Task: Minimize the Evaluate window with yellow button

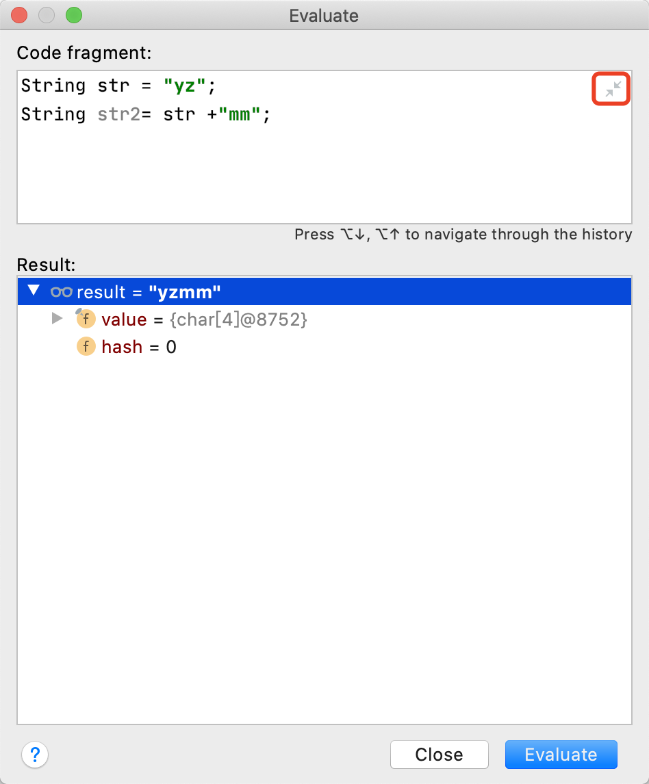Action: 47,15
